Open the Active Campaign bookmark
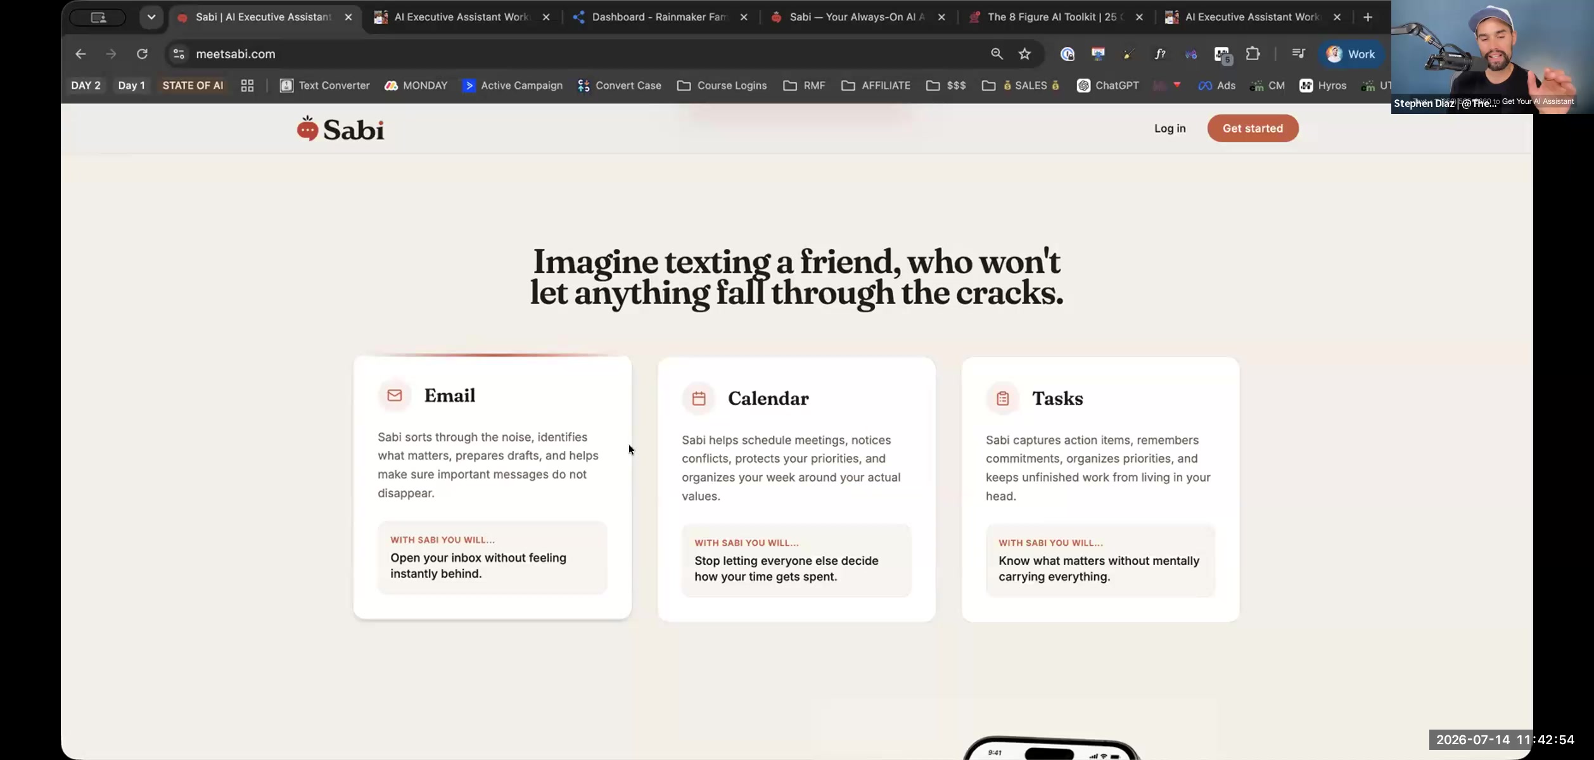Viewport: 1594px width, 760px height. point(513,85)
